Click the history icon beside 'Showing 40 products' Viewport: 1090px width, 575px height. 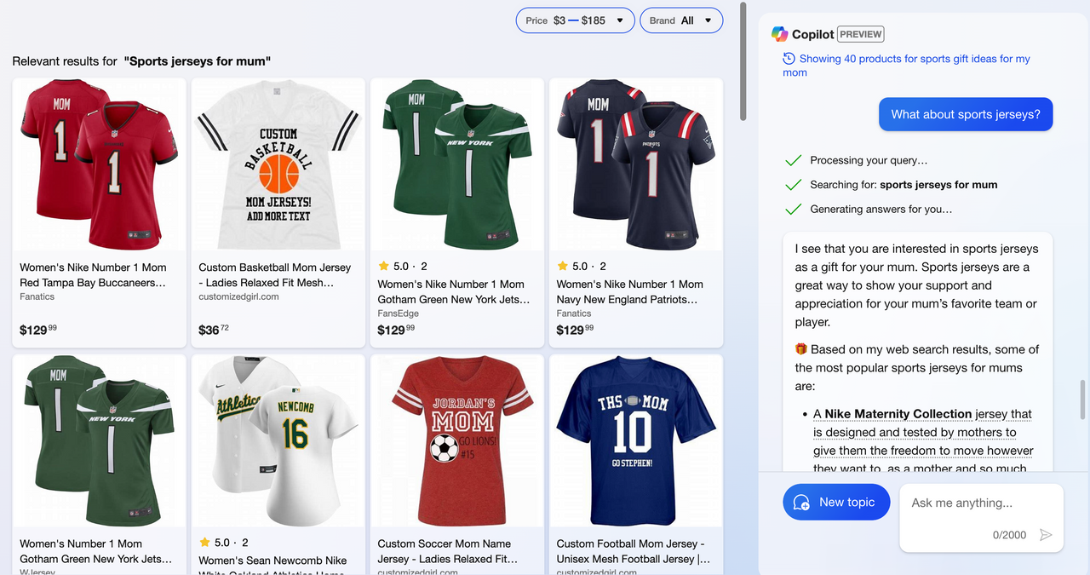[789, 59]
